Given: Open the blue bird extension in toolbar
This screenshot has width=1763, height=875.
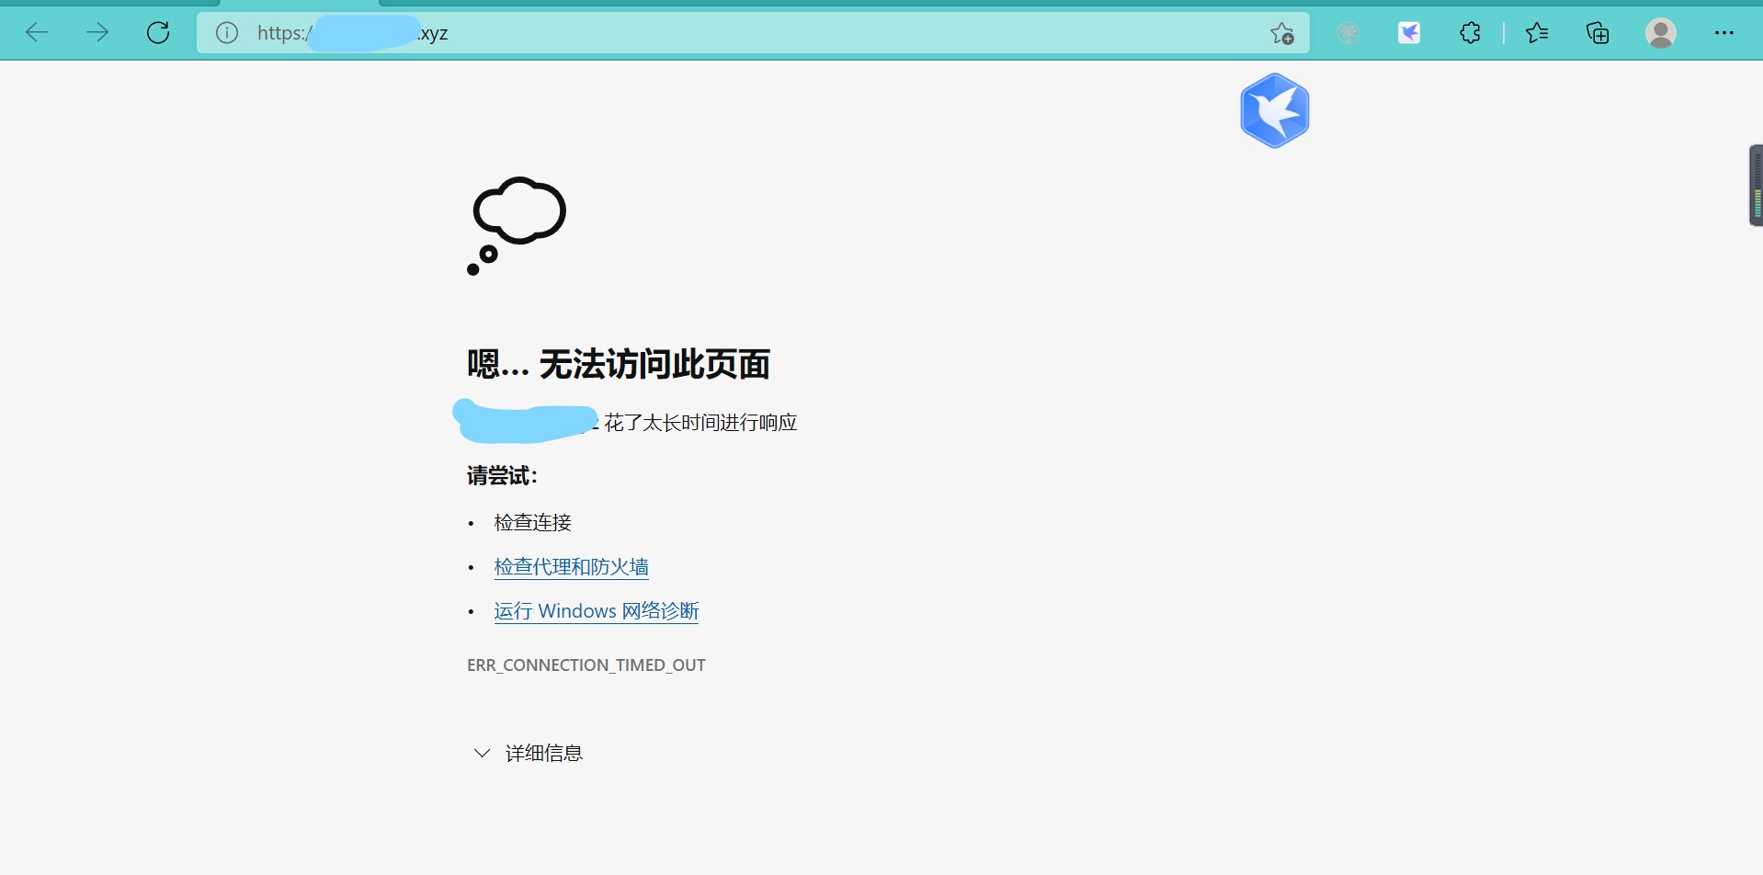Looking at the screenshot, I should tap(1409, 34).
